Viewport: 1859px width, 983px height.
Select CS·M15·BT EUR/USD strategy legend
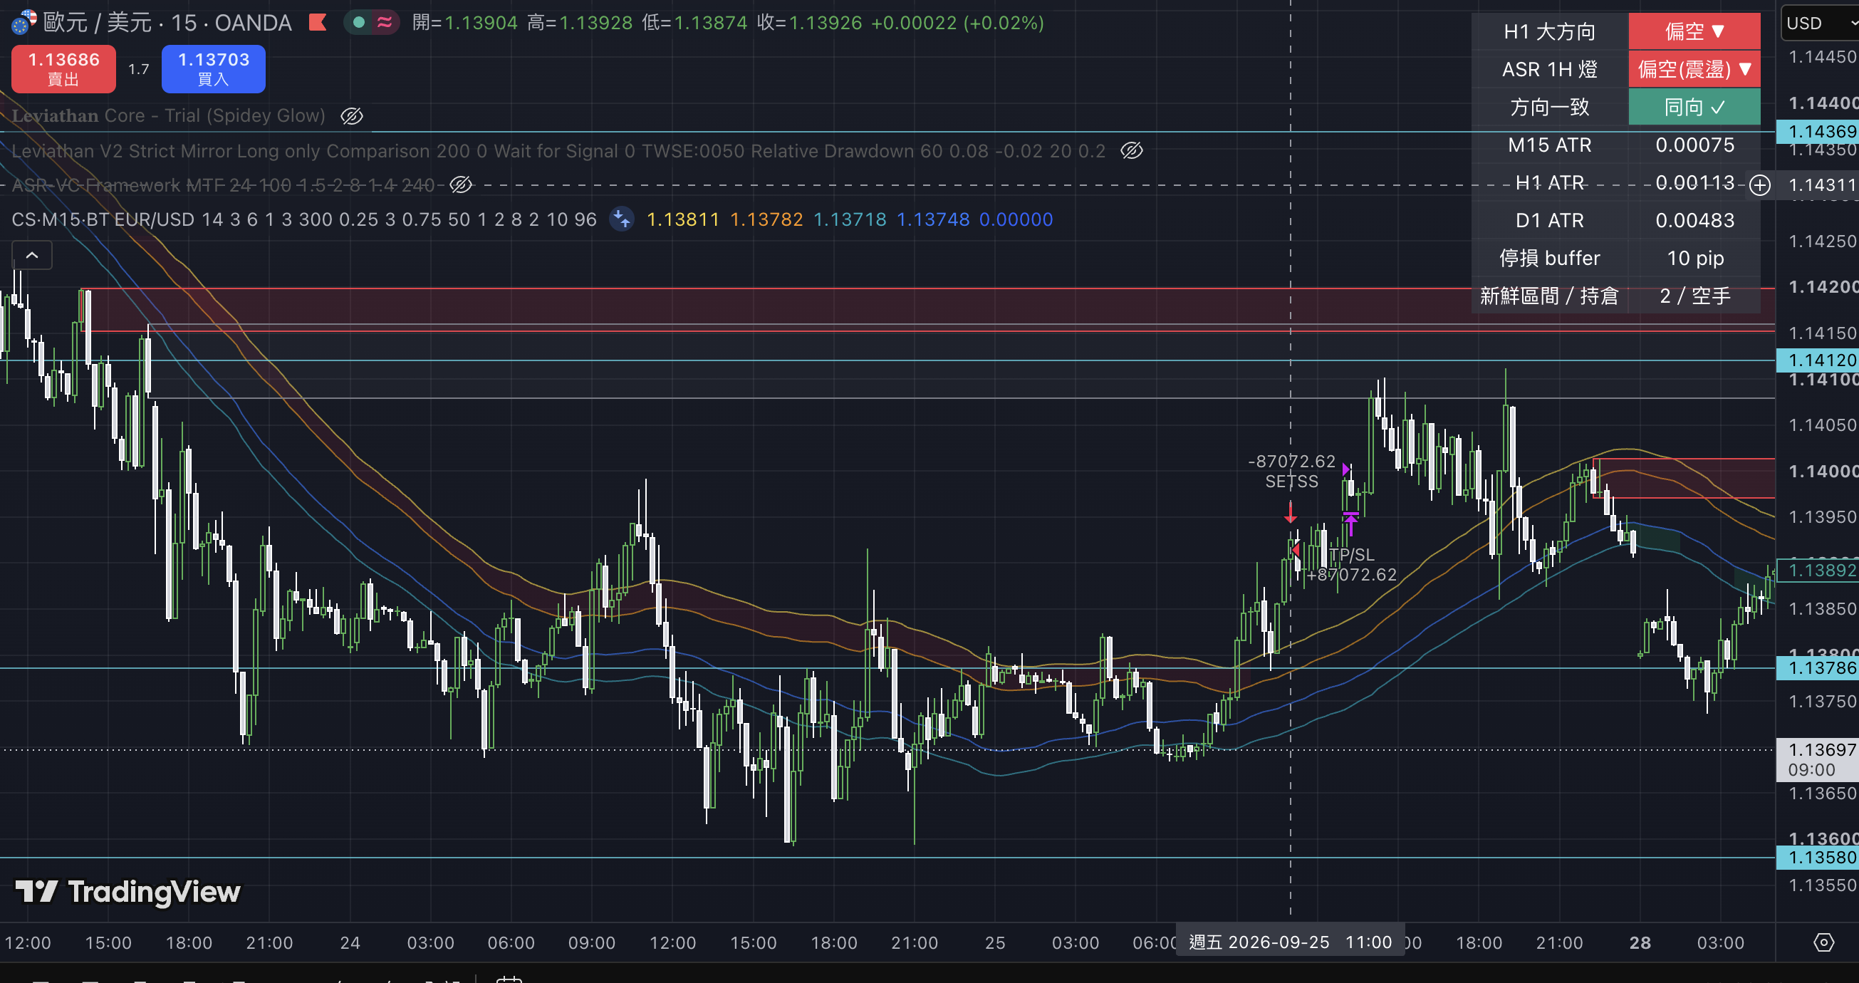(x=304, y=219)
